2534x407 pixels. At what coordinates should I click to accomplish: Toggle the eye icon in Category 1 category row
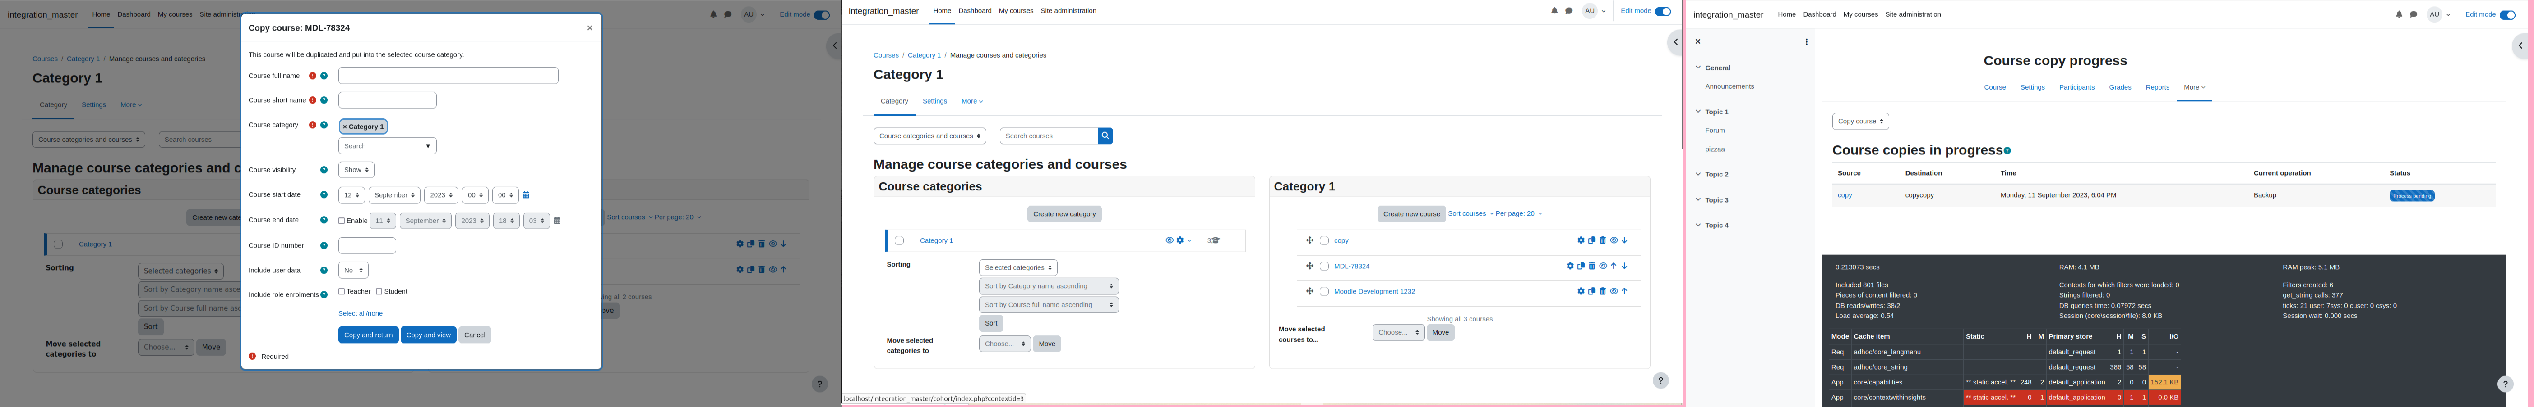(1170, 240)
